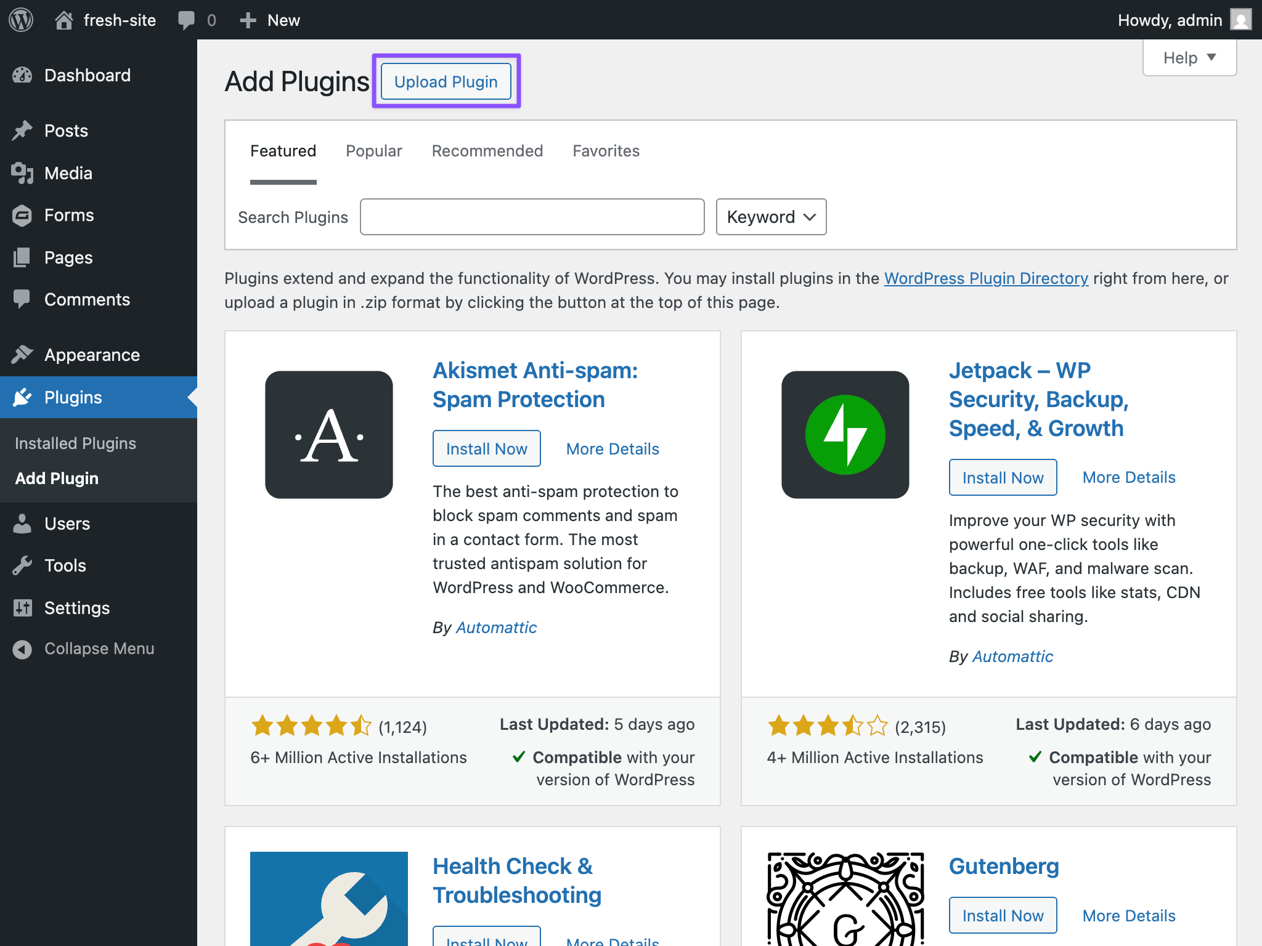Install the Jetpack plugin

[x=1003, y=478]
